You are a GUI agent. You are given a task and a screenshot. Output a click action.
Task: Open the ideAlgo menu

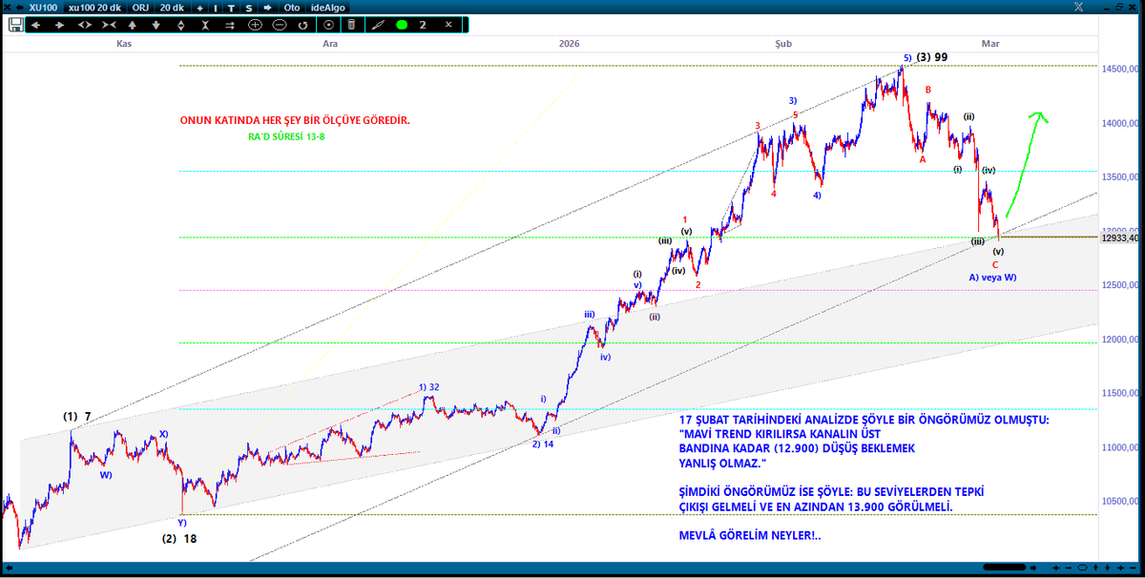coord(327,8)
